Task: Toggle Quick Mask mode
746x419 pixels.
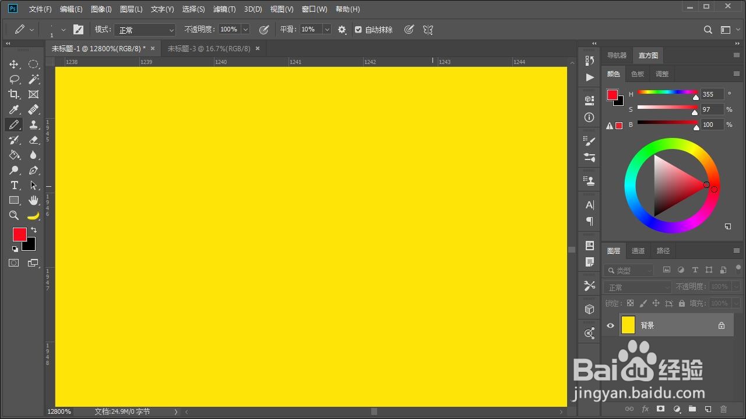Action: (x=13, y=263)
